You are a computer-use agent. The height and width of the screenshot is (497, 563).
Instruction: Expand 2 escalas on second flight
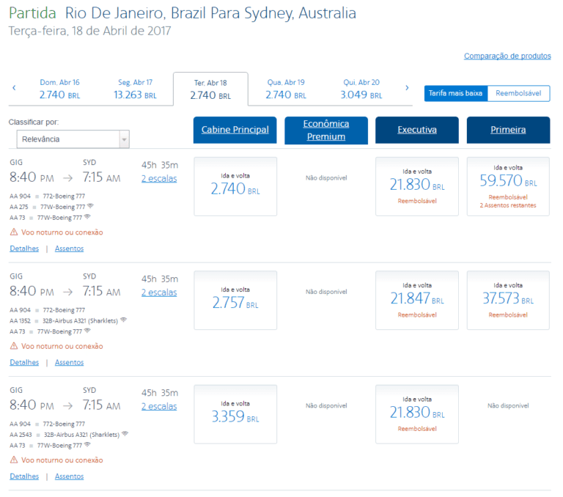159,292
